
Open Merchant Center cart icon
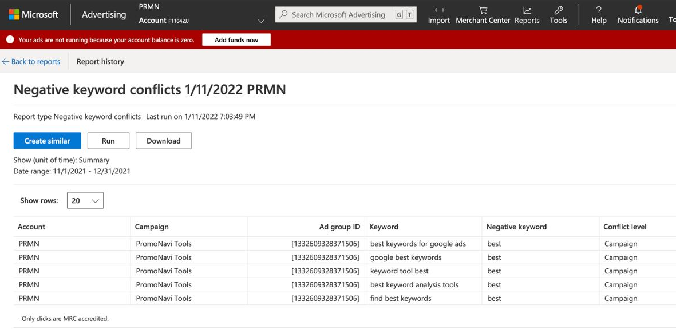pyautogui.click(x=483, y=10)
